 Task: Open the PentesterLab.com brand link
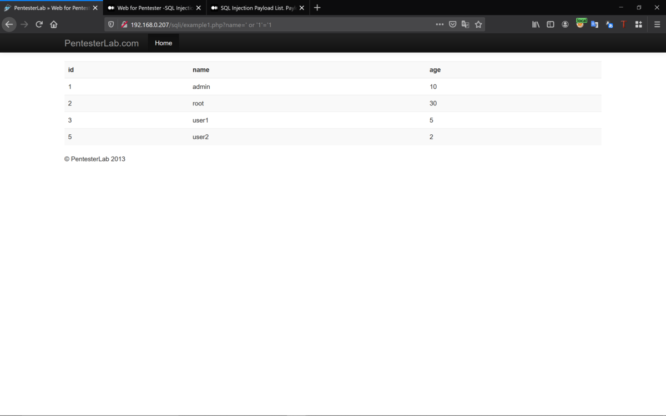coord(102,43)
